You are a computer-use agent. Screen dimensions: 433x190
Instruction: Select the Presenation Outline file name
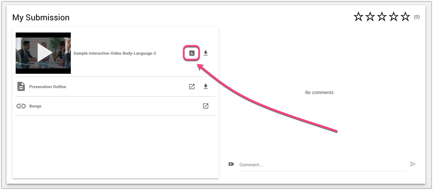(48, 87)
